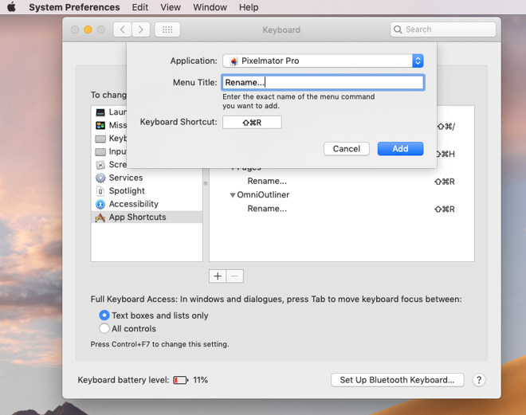Open the View menu
526x415 pixels.
pyautogui.click(x=171, y=7)
